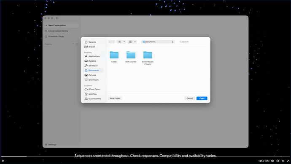
Task: Select Documents in the sidebar
Action: 93,71
